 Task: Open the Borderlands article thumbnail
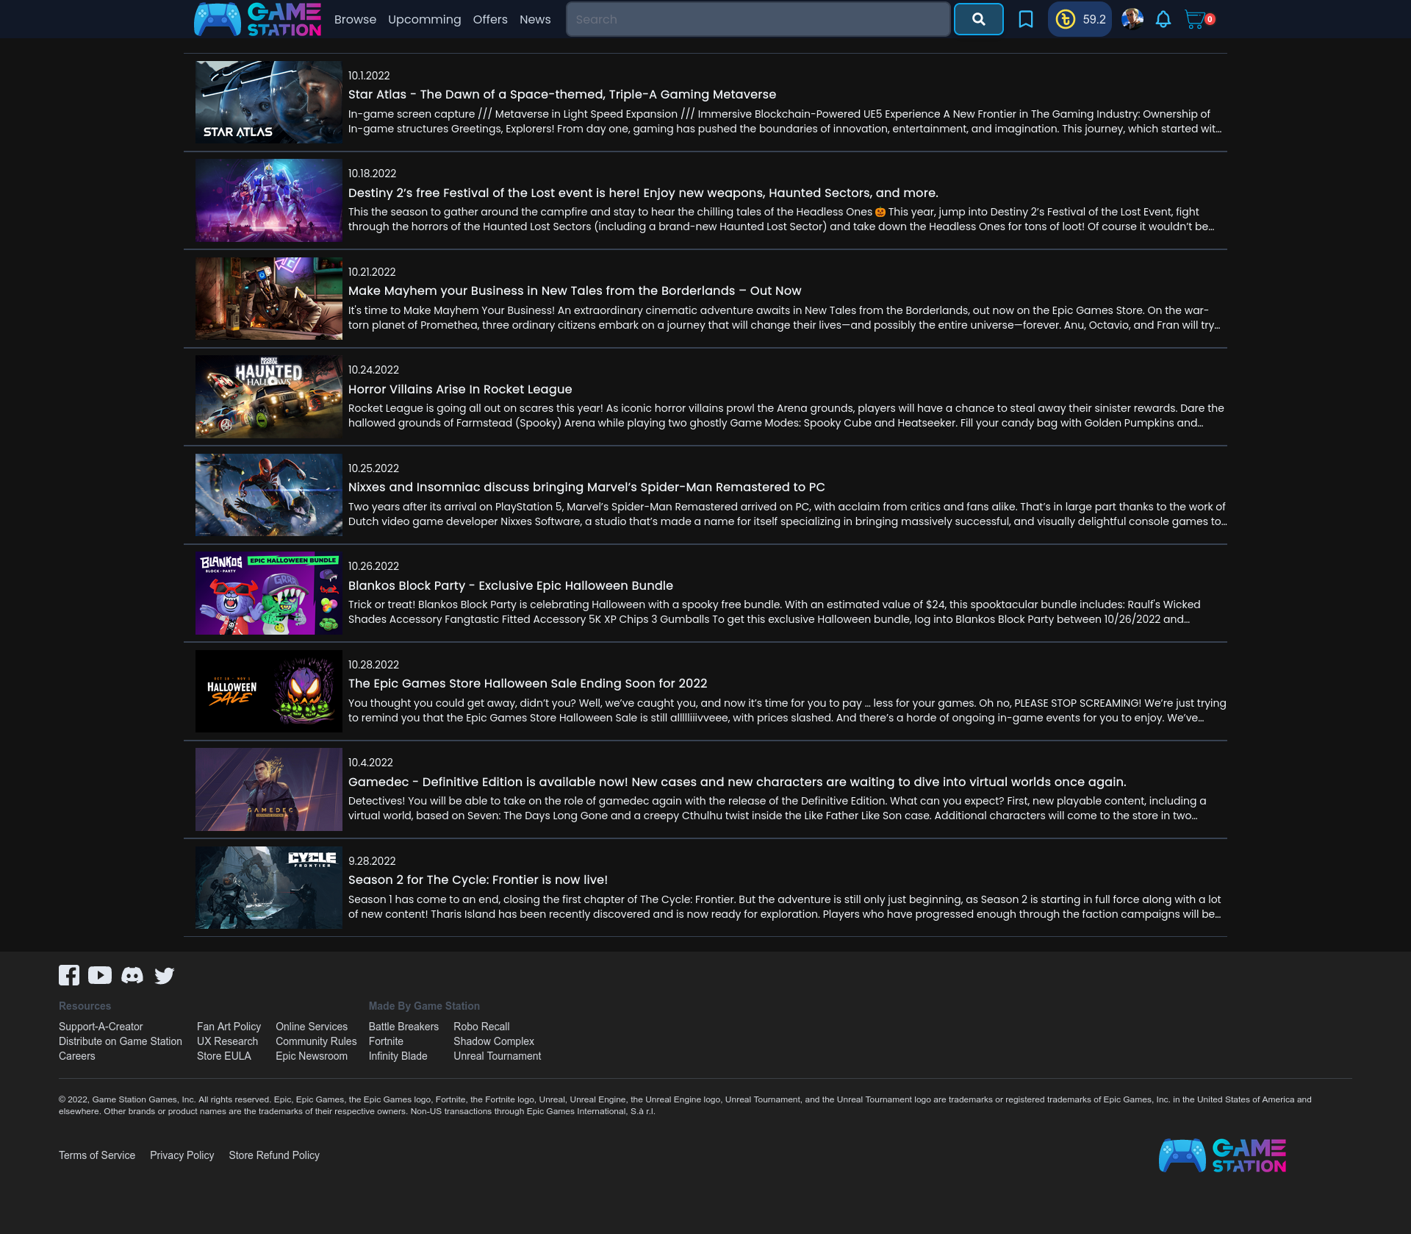pyautogui.click(x=269, y=299)
